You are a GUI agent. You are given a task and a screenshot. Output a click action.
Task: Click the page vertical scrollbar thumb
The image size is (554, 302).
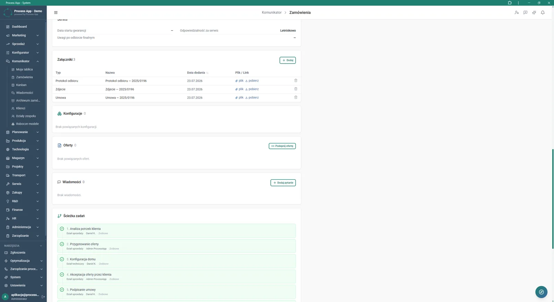(x=553, y=199)
